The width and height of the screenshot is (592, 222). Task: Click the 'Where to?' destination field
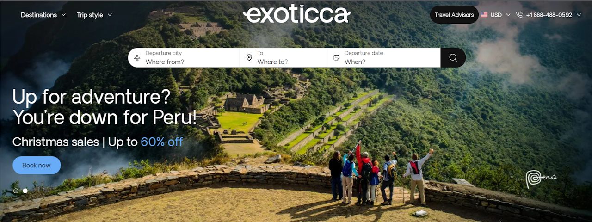(284, 58)
